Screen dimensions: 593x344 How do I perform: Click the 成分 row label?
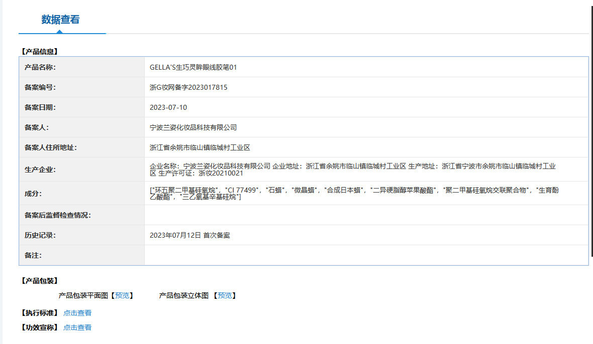tap(33, 194)
